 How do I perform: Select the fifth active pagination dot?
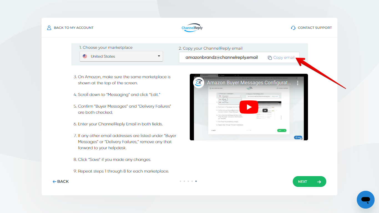pyautogui.click(x=196, y=181)
